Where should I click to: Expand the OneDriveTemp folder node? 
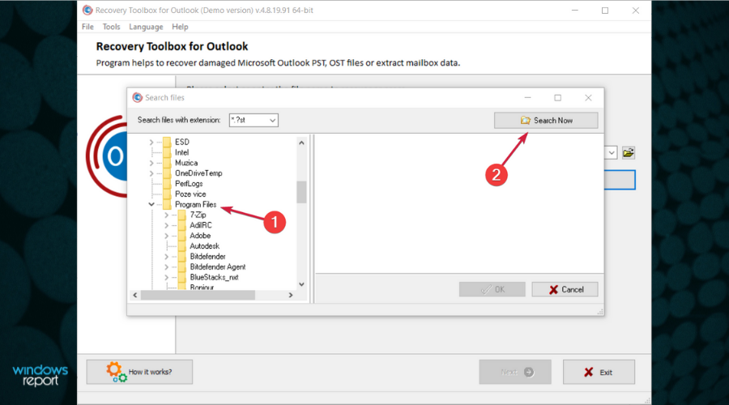pyautogui.click(x=151, y=173)
